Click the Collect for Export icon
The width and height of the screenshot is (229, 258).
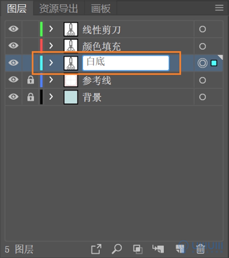pyautogui.click(x=96, y=248)
